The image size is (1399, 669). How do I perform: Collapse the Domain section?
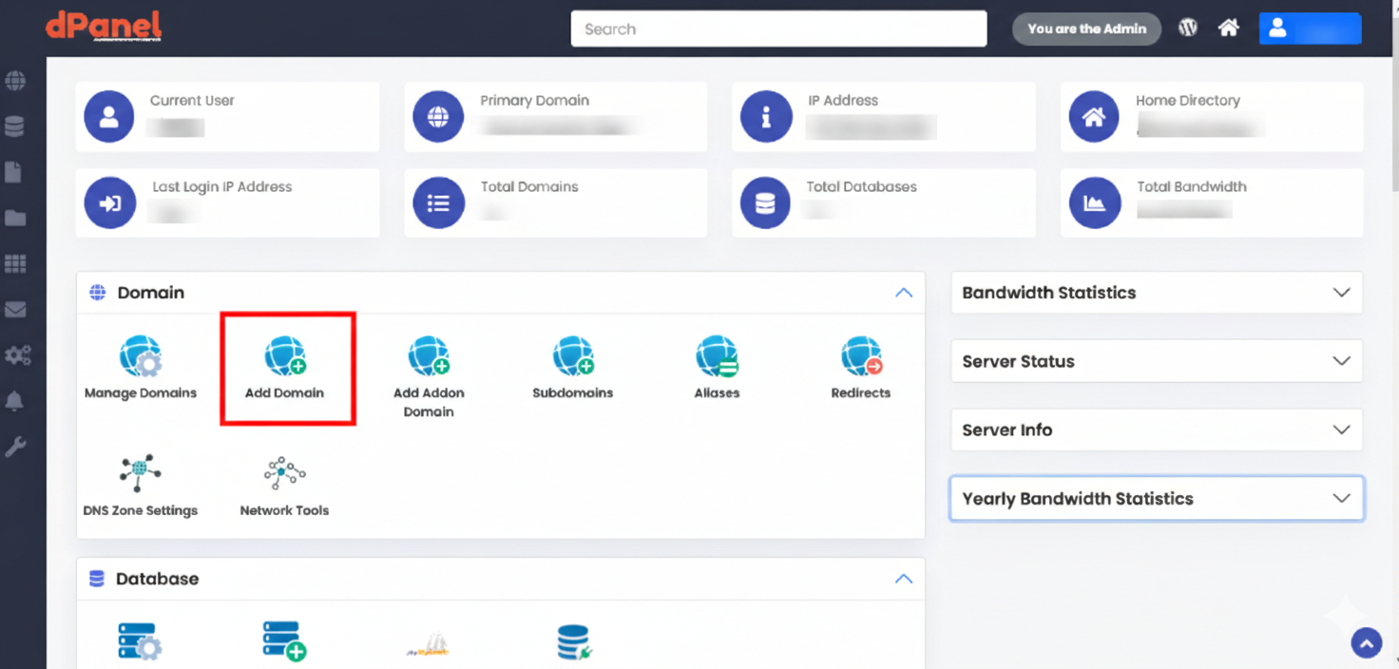[903, 293]
